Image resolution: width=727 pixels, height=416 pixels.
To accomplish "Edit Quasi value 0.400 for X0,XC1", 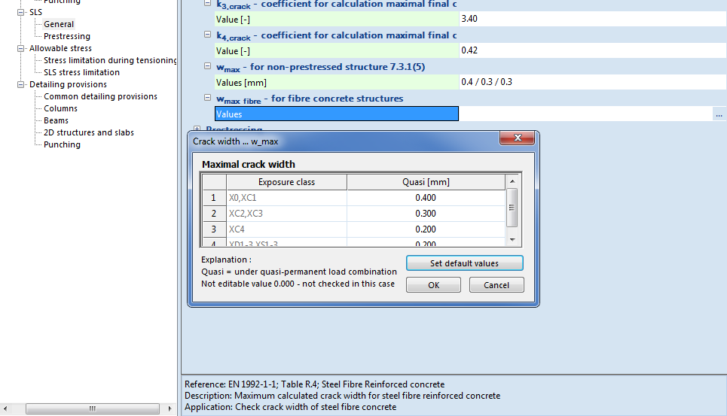I will 426,198.
